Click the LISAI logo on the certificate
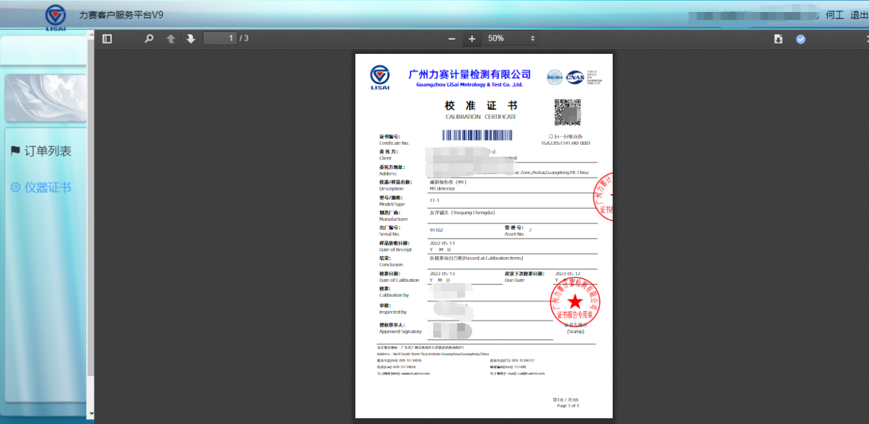Viewport: 869px width, 424px height. 380,77
